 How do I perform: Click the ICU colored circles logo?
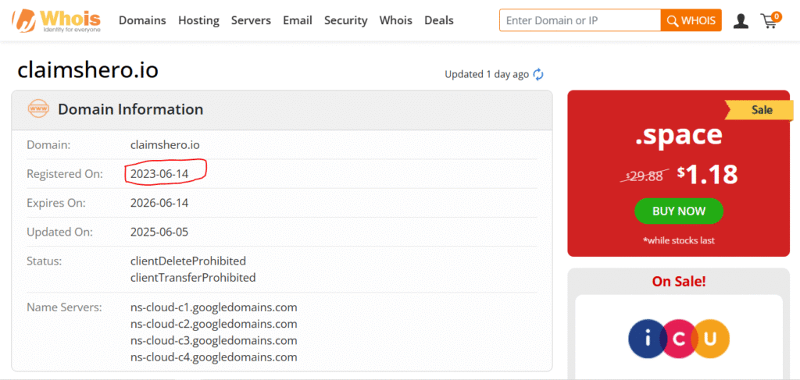(x=679, y=339)
